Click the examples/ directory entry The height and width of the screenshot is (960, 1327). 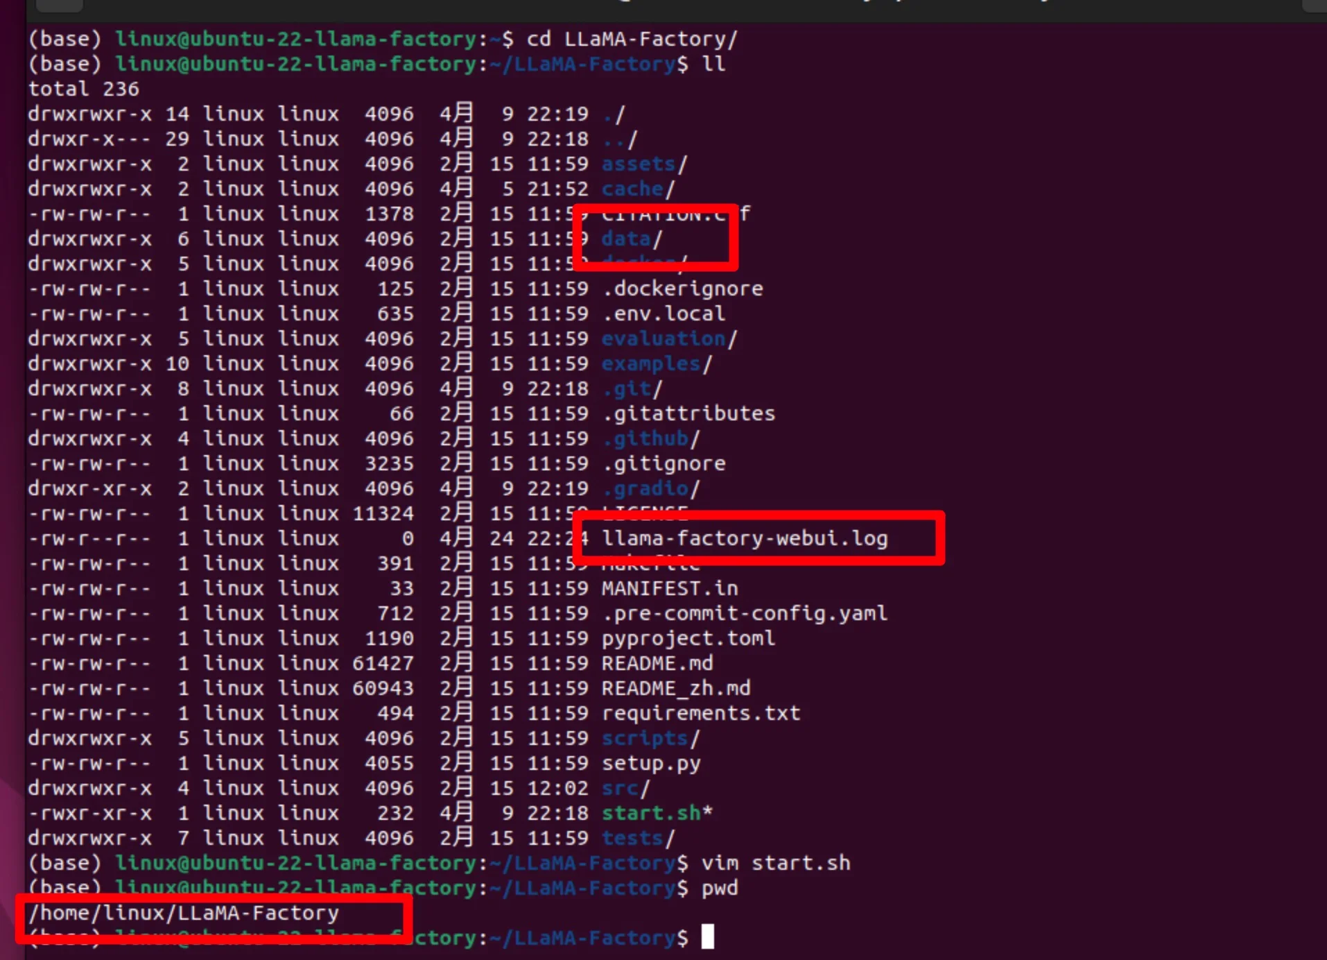click(657, 363)
